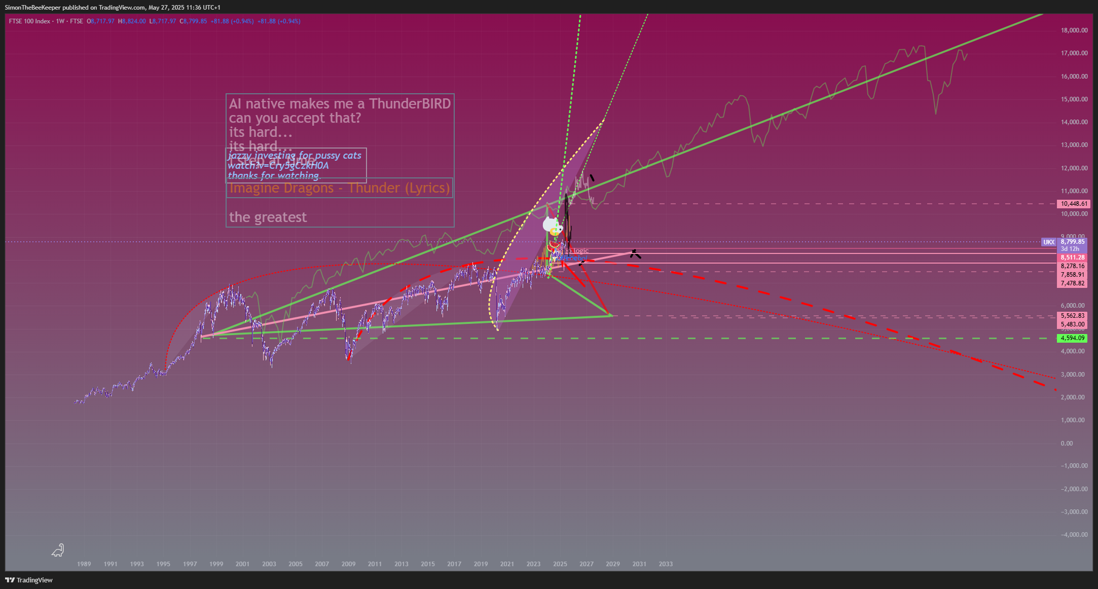Click the 'thanks for watching.' text line
The width and height of the screenshot is (1098, 589).
[x=274, y=176]
